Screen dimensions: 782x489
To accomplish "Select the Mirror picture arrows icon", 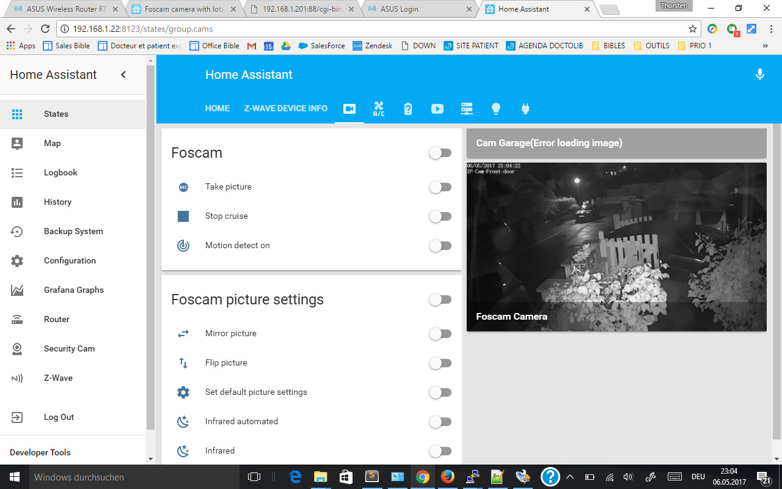I will pos(183,334).
